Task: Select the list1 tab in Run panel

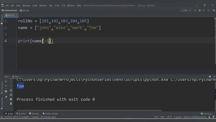Action: tap(15, 77)
